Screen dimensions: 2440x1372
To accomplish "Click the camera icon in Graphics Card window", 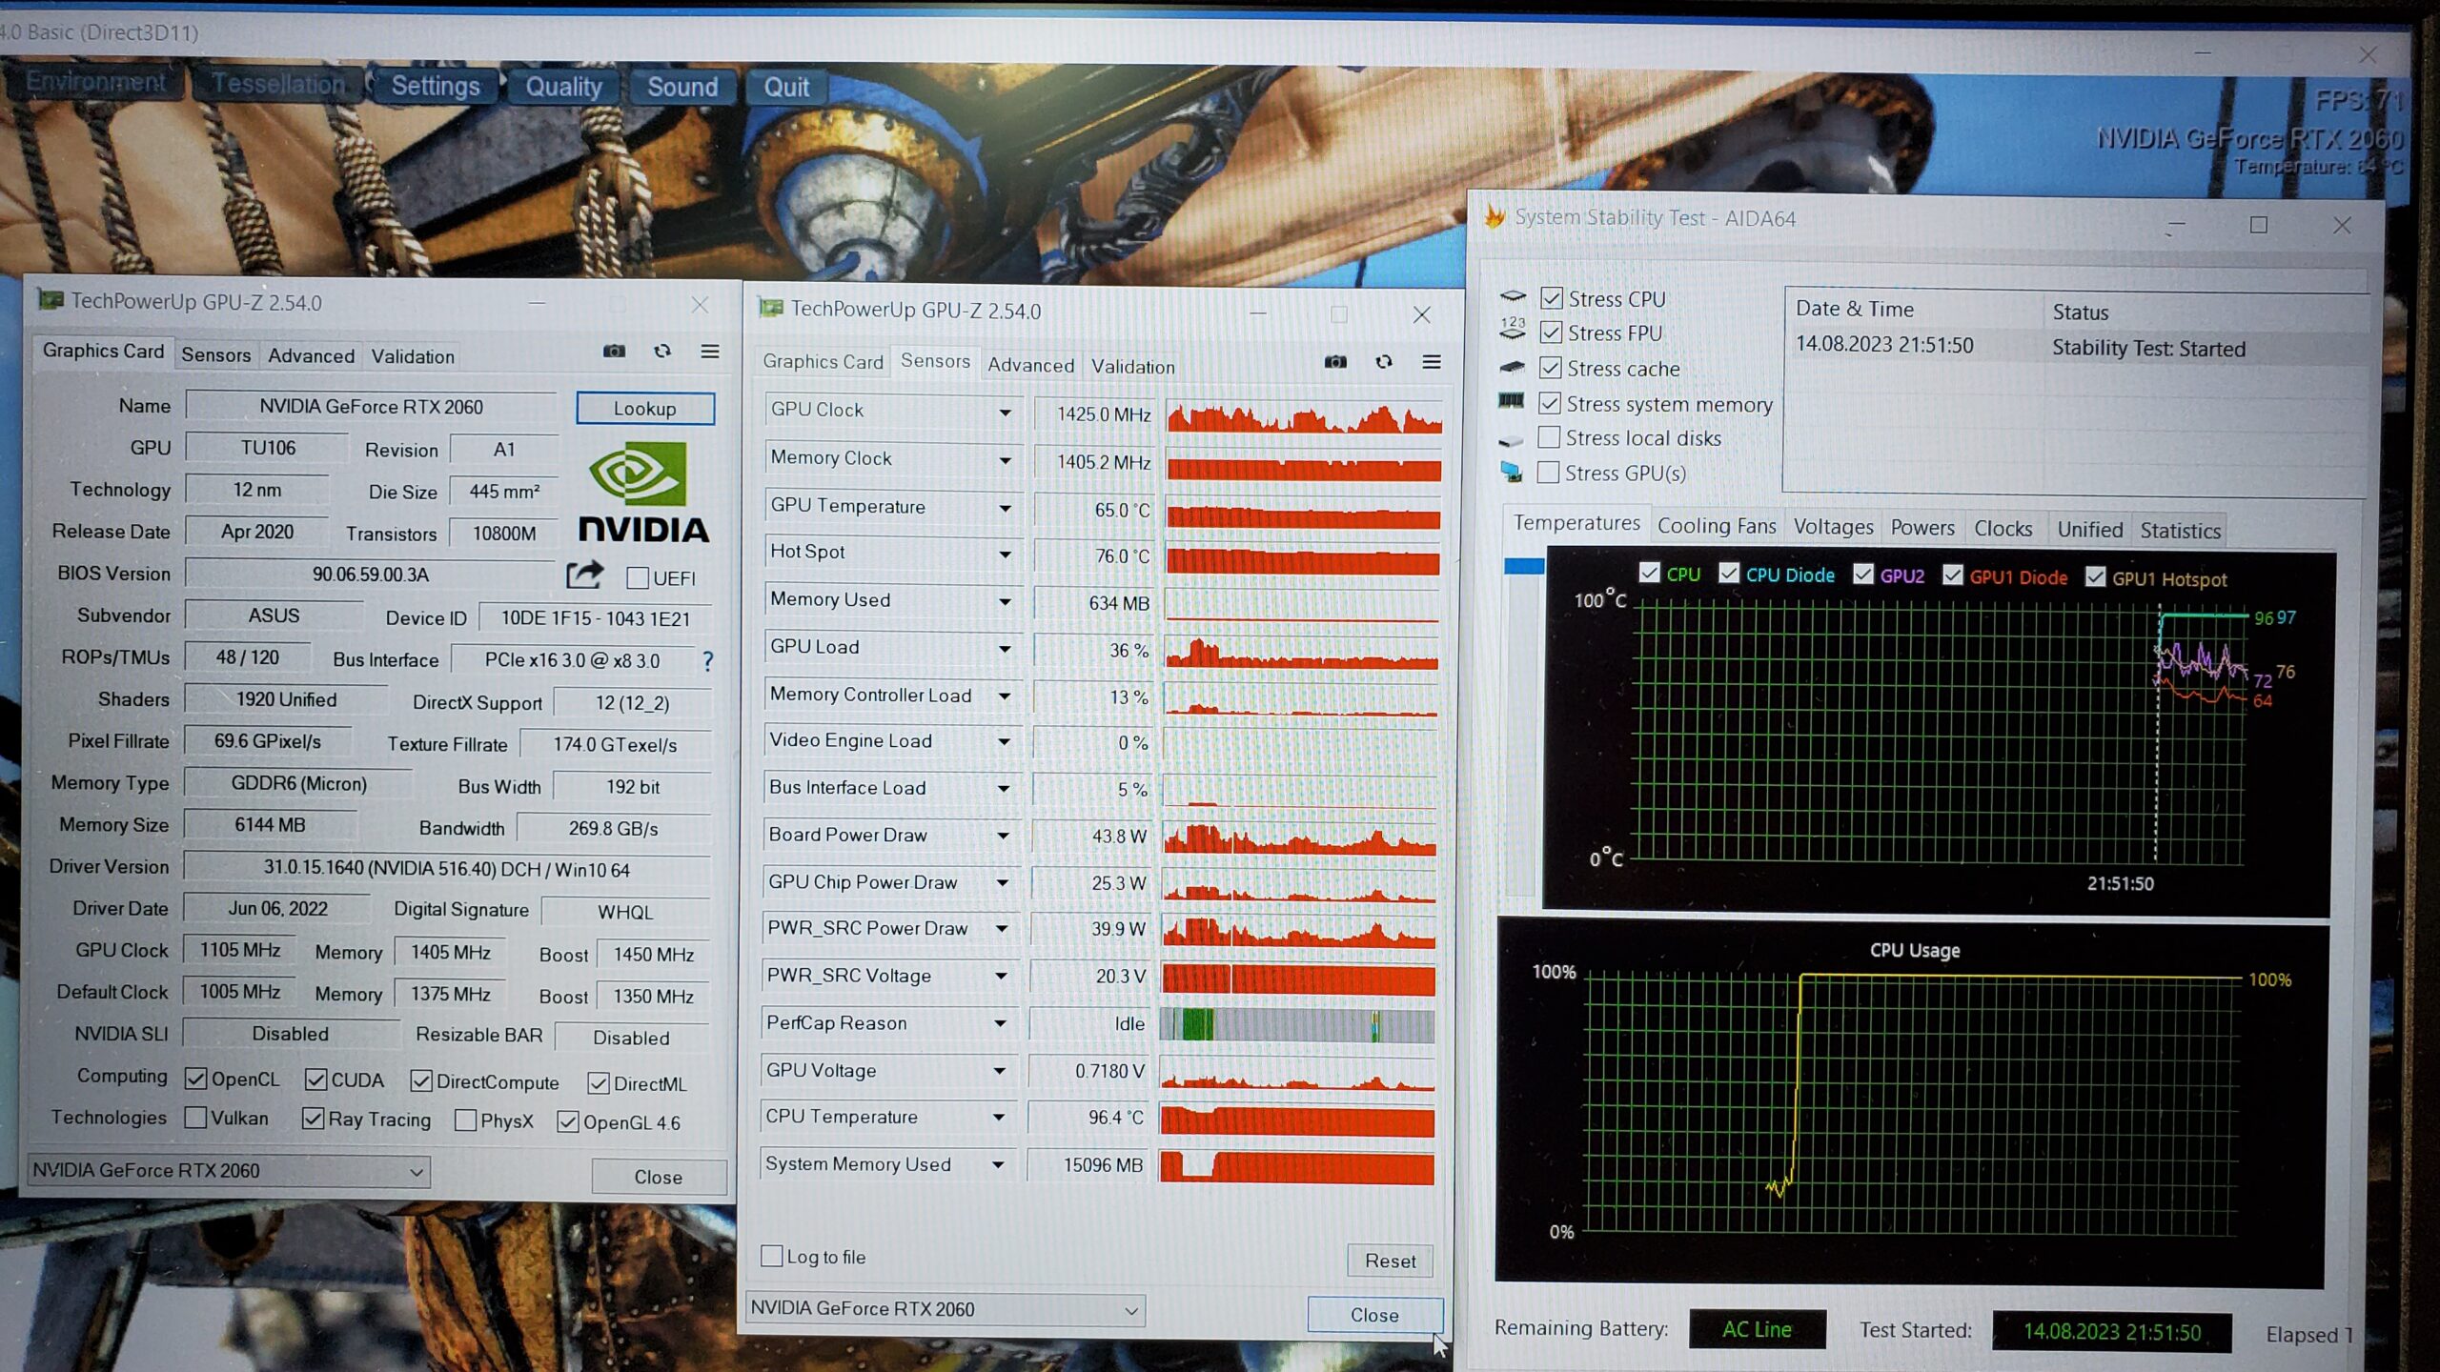I will click(615, 352).
